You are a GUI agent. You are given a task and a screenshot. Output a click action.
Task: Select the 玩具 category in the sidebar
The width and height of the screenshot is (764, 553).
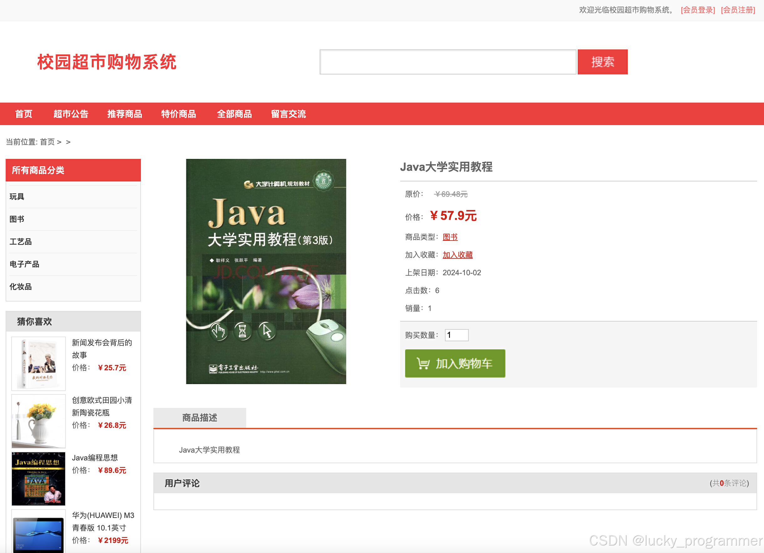(17, 196)
